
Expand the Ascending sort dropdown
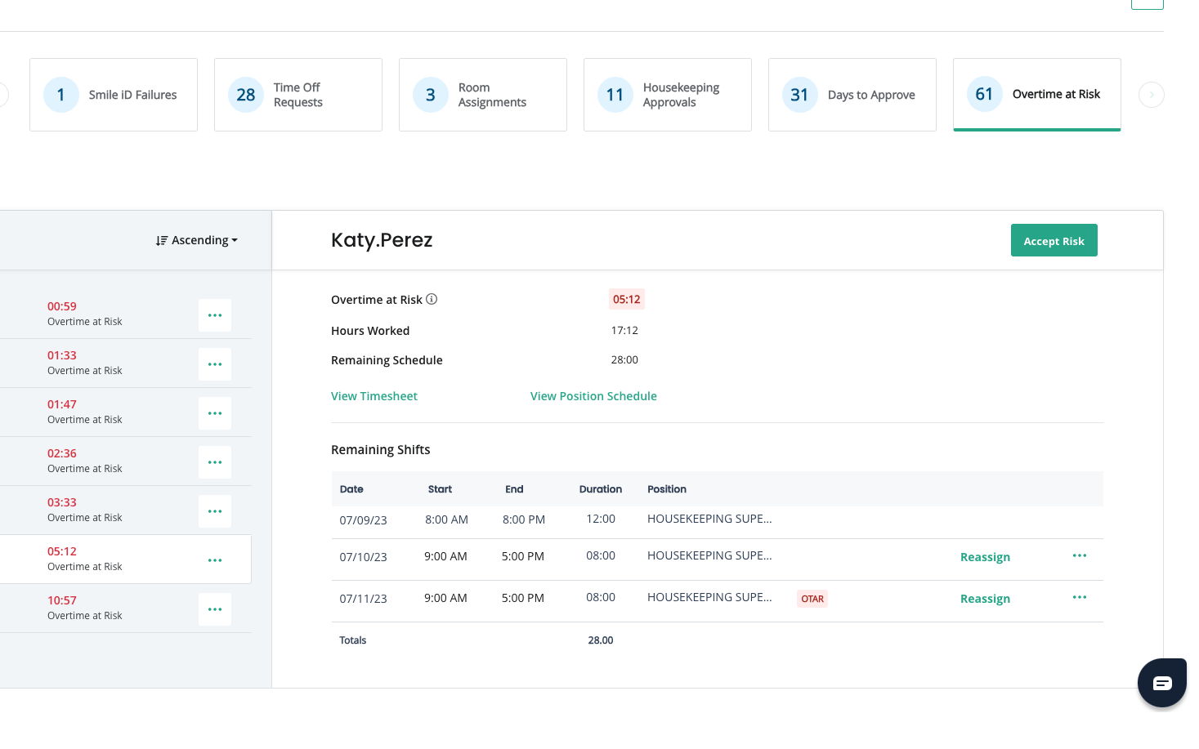point(197,240)
